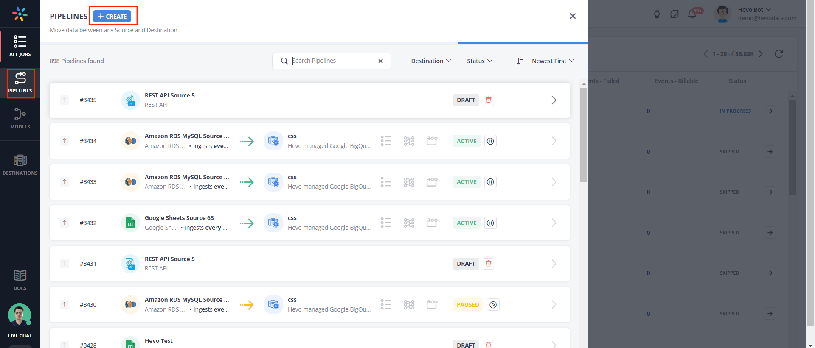Prioritize pipeline #3434 with up arrow
815x348 pixels.
65,141
